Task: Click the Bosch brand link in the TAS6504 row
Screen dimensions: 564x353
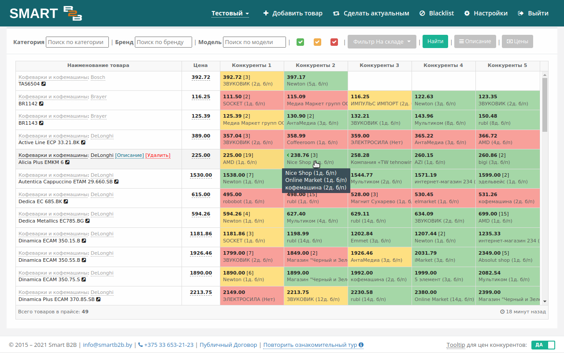Action: [98, 78]
